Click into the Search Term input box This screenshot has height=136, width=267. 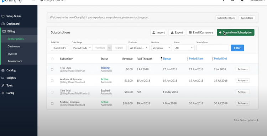pos(213,48)
